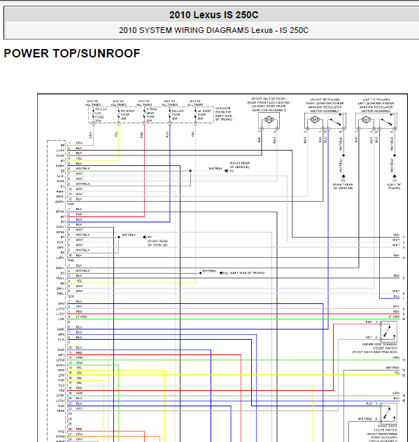Click the vertical 'PNK' wire label below the fuses
This screenshot has height=442, width=419.
tap(141, 134)
